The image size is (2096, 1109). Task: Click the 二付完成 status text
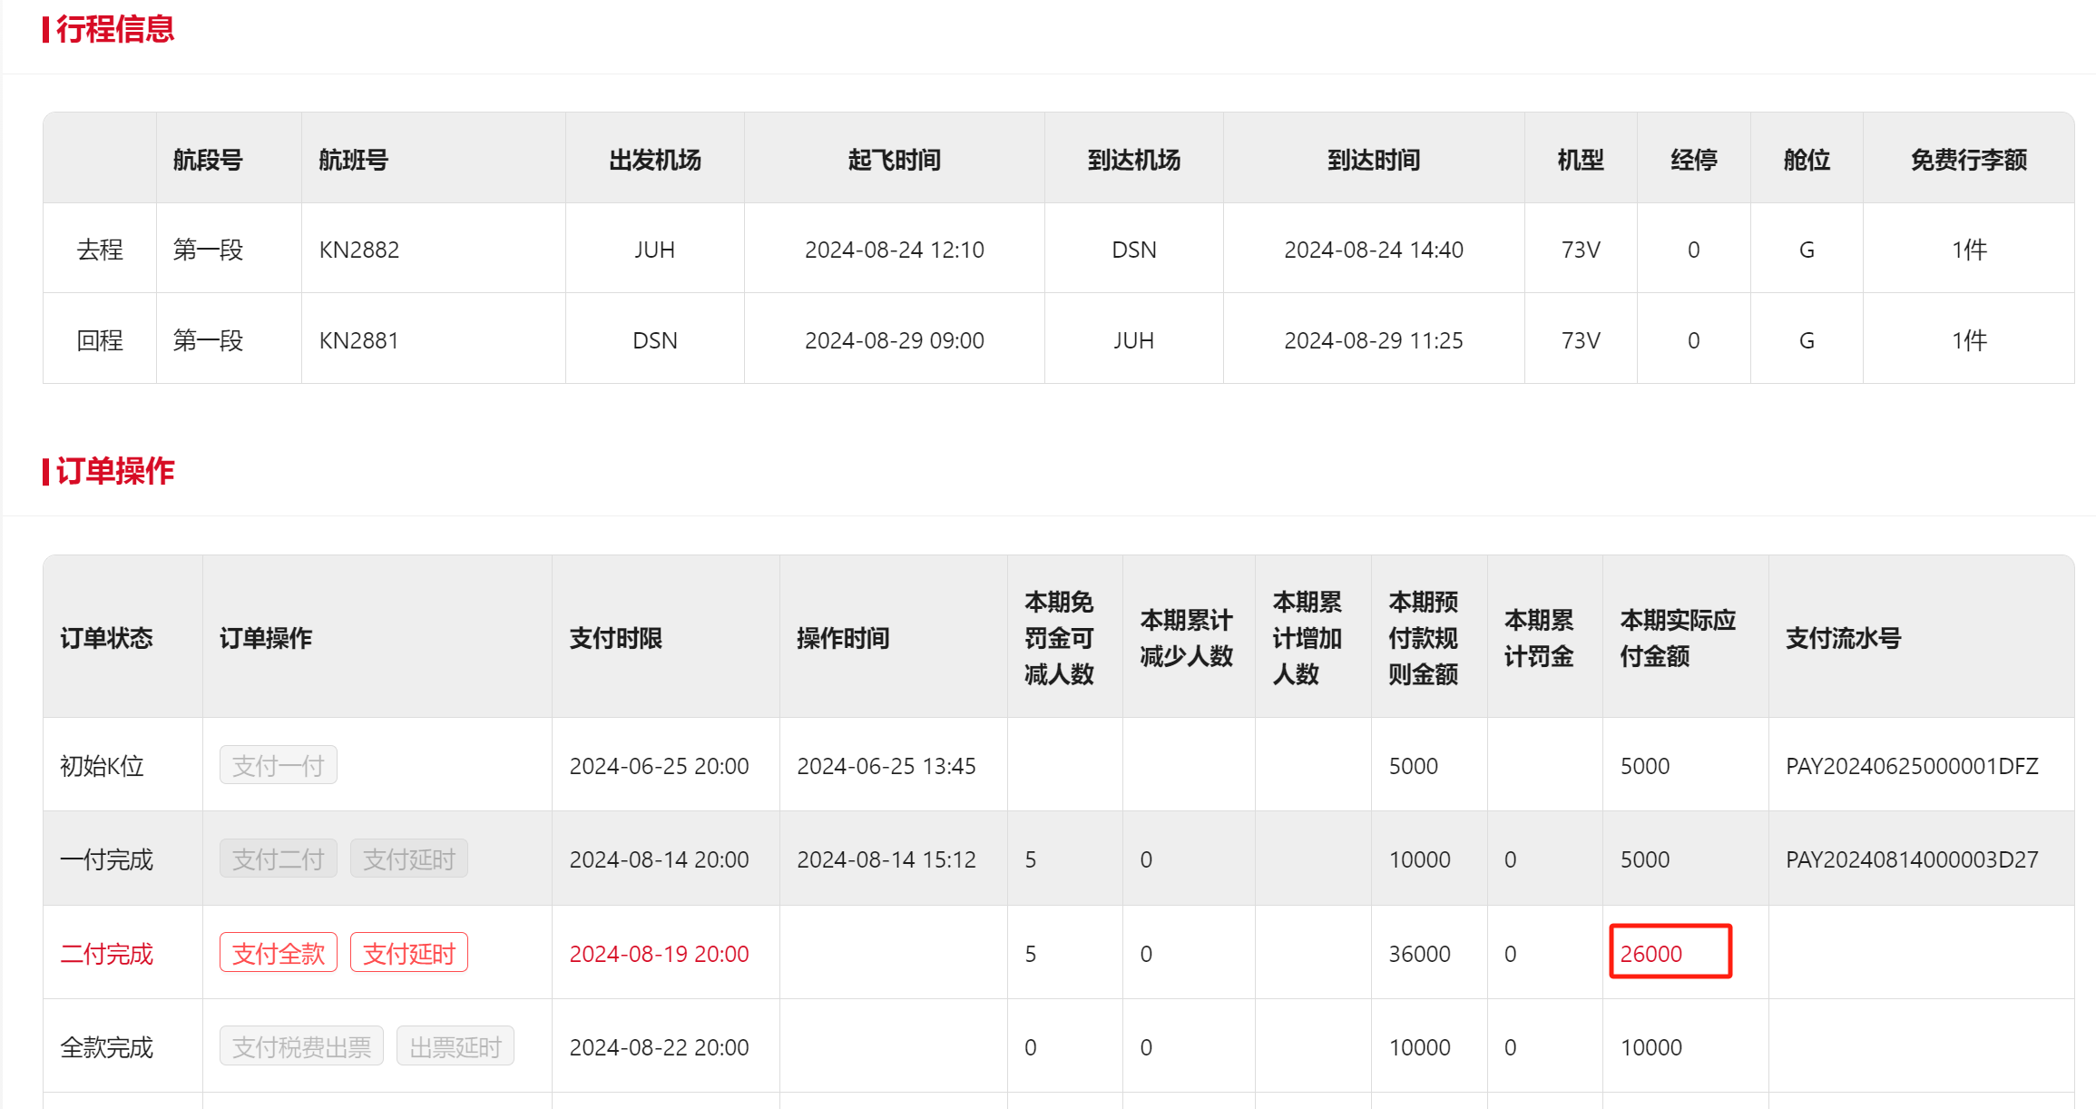[x=106, y=954]
